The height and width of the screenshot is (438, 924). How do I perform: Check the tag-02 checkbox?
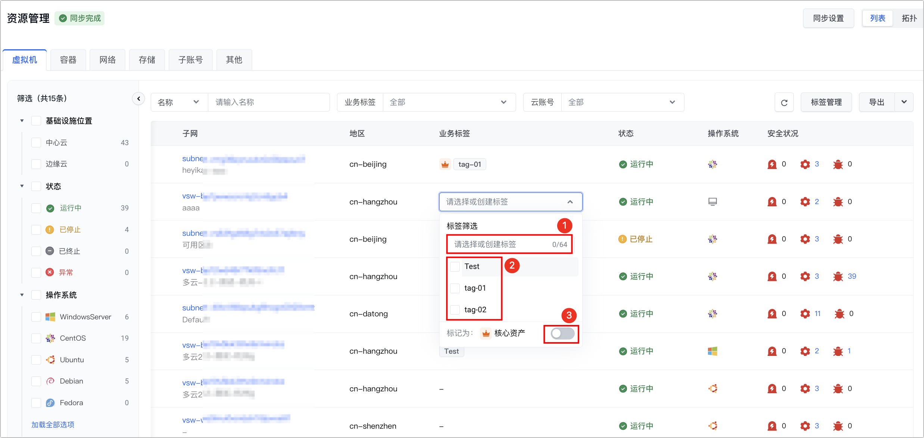455,310
